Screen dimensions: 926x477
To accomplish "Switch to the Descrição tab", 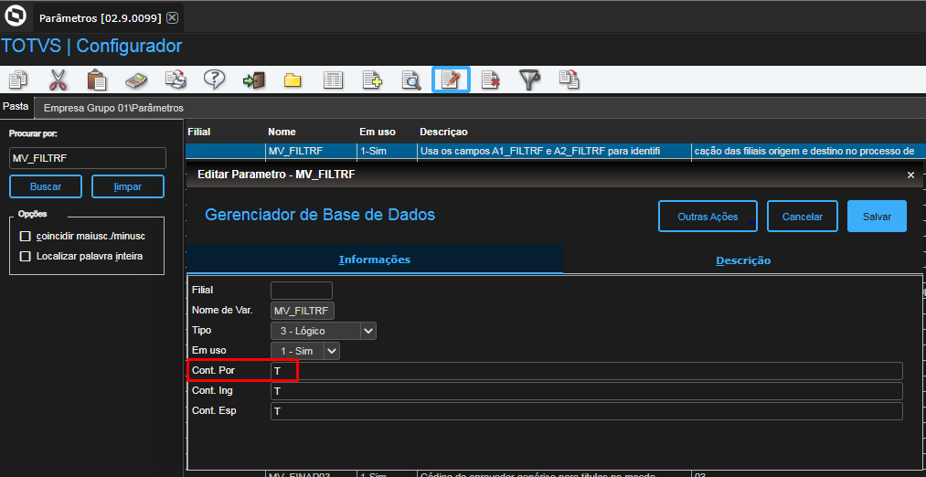I will (x=743, y=260).
